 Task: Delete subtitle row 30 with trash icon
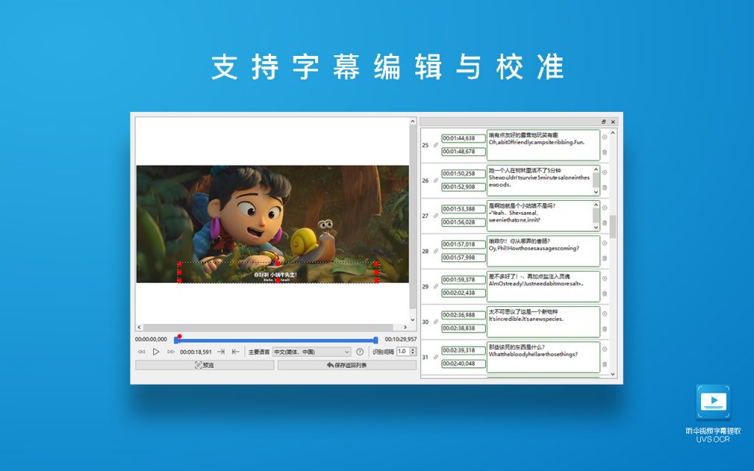point(605,329)
